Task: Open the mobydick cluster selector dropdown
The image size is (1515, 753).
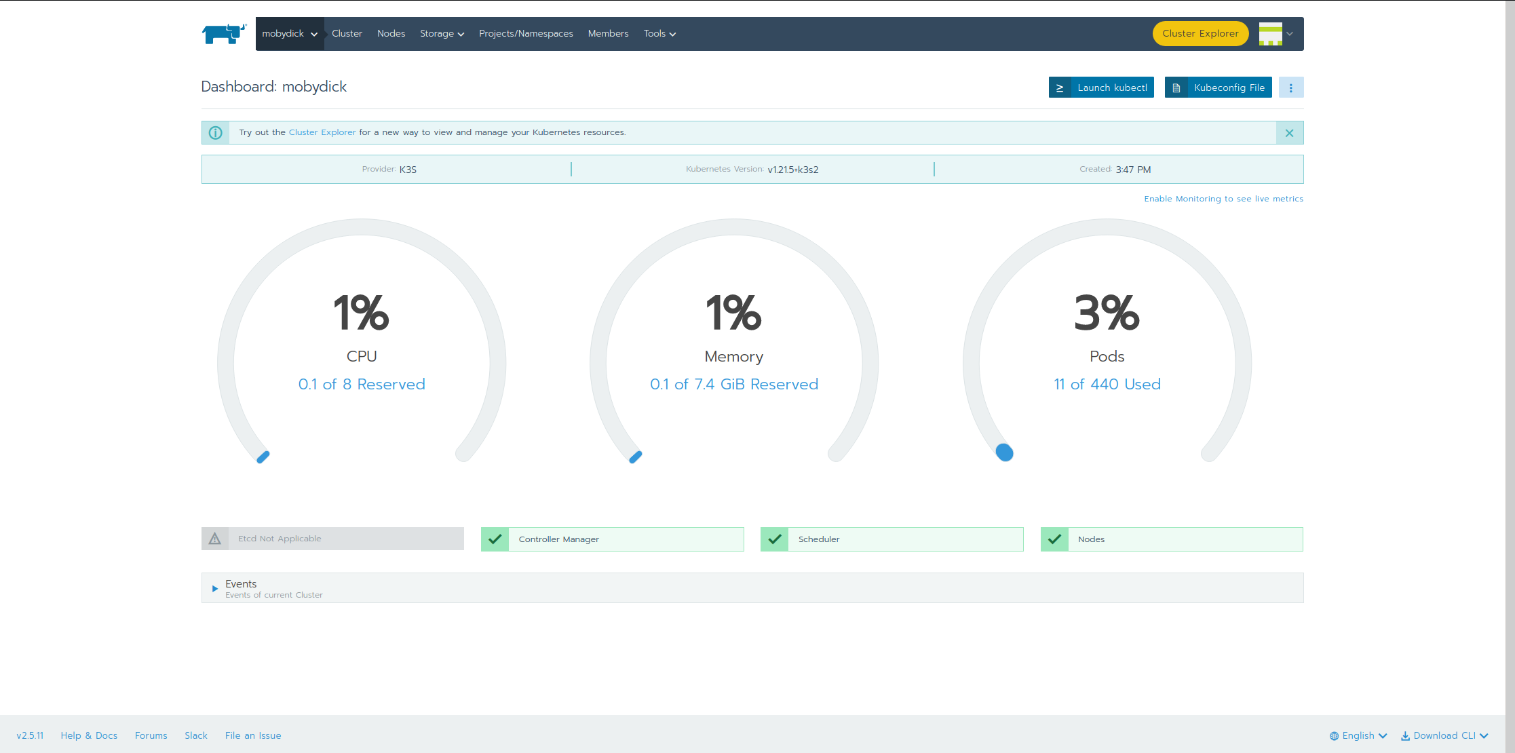Action: (x=290, y=34)
